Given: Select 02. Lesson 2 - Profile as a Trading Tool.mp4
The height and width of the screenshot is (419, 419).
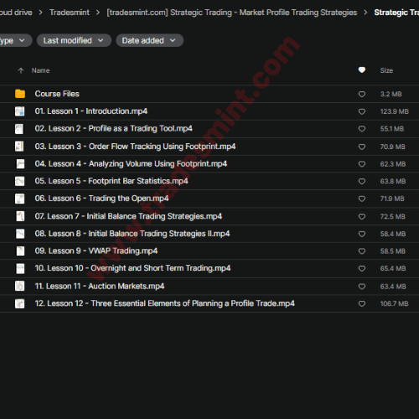Looking at the screenshot, I should (x=114, y=128).
